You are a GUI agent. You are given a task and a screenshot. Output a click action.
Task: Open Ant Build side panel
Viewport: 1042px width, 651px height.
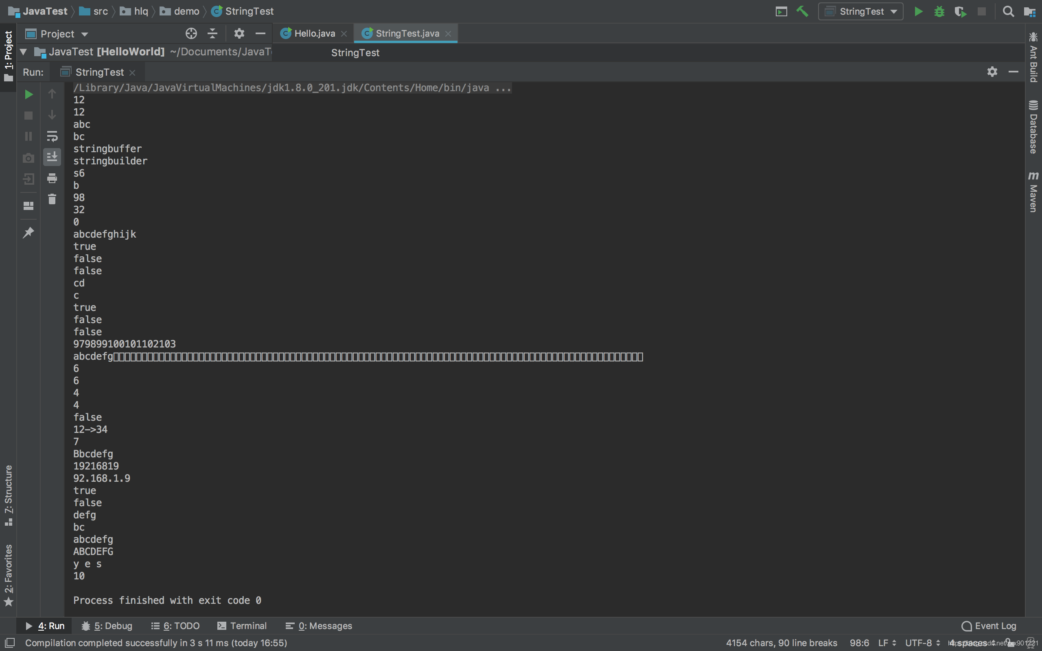1033,57
